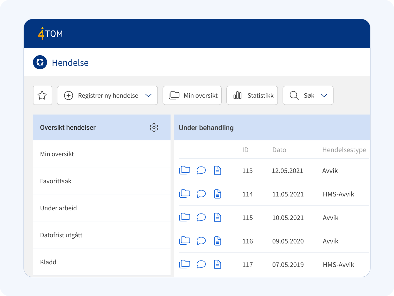Screen dimensions: 394x296
Task: Click the Hendelse module circular icon
Action: [x=40, y=62]
